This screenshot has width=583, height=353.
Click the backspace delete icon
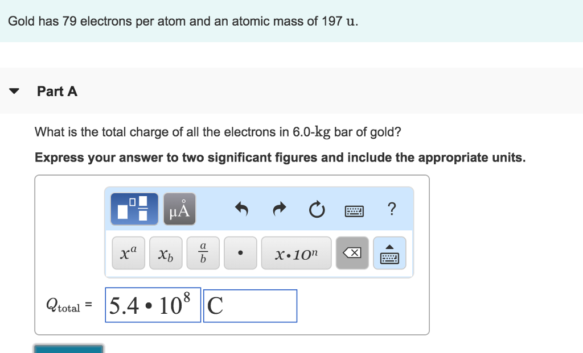tap(351, 252)
